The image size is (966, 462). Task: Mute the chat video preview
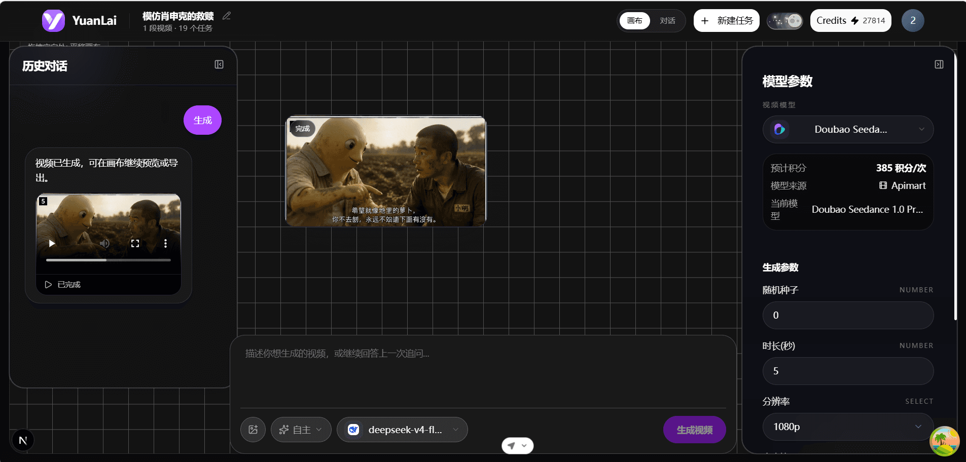point(104,243)
